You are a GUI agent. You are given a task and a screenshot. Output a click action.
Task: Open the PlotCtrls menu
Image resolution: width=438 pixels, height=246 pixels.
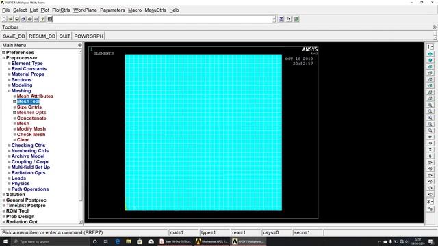pos(61,10)
